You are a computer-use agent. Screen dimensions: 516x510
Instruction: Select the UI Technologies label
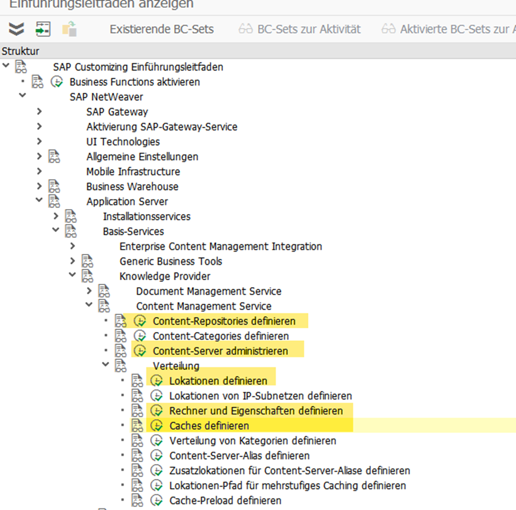123,141
